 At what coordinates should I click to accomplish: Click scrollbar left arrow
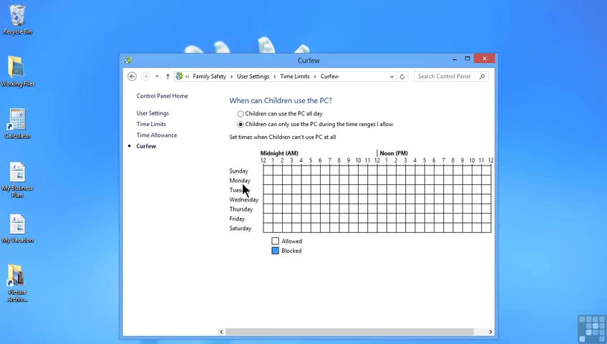(221, 332)
